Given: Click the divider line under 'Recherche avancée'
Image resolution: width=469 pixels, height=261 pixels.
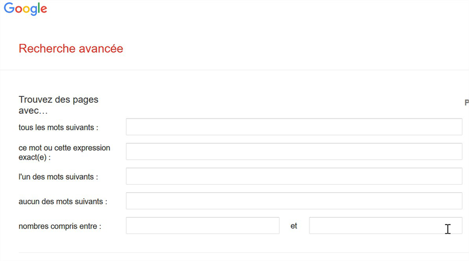Looking at the screenshot, I should point(235,70).
